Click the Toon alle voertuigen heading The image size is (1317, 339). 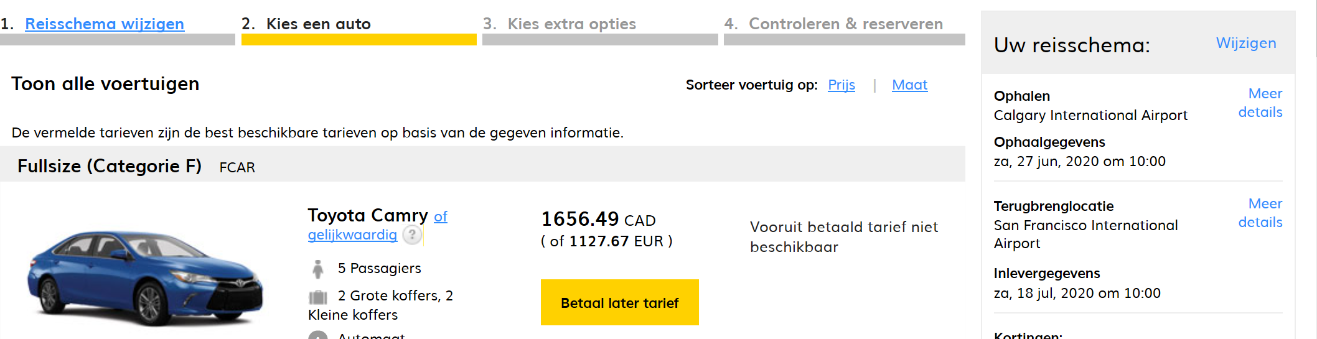(105, 83)
